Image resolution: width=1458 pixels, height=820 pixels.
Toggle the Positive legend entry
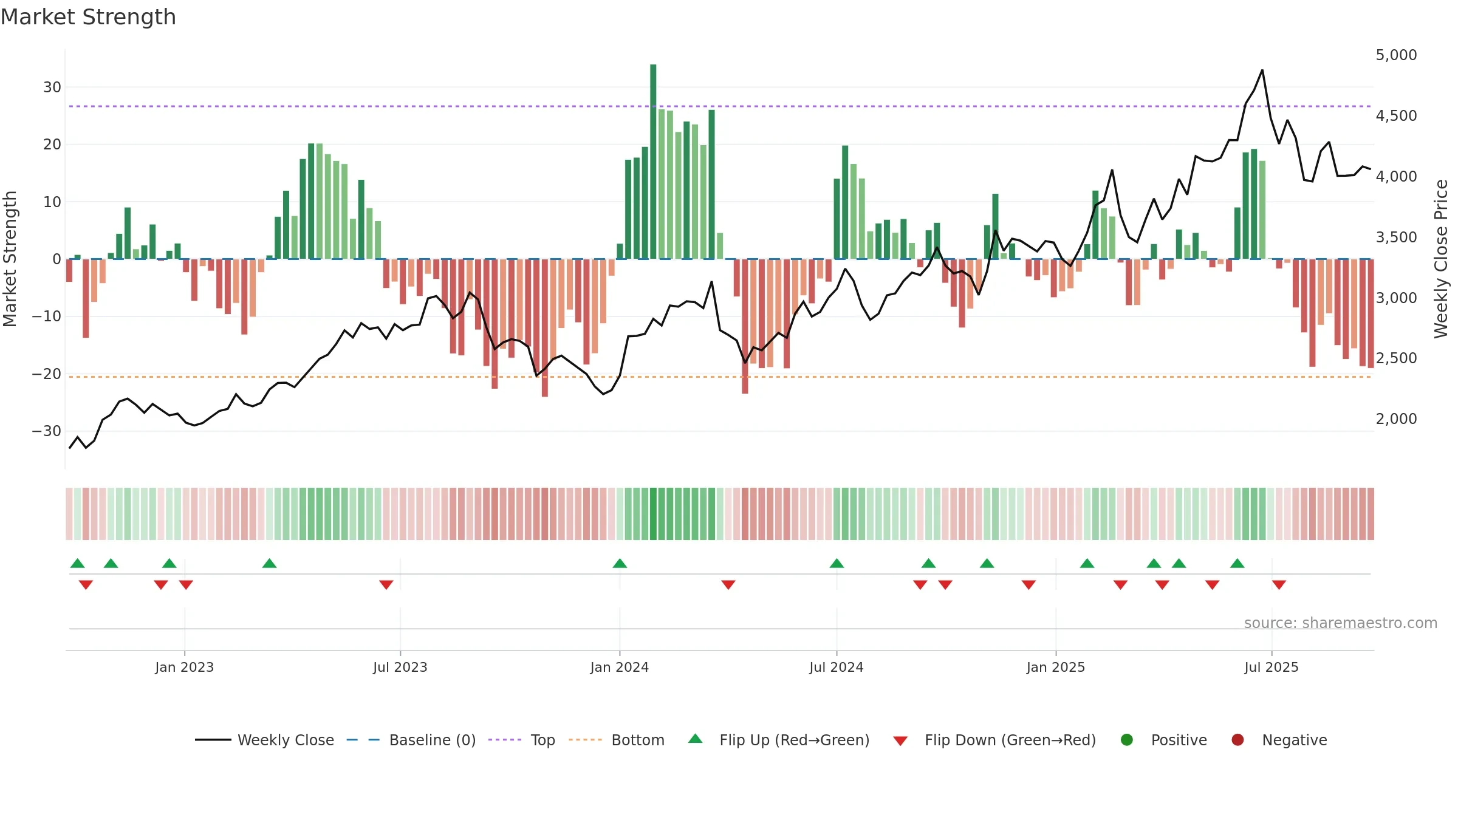click(x=1163, y=740)
